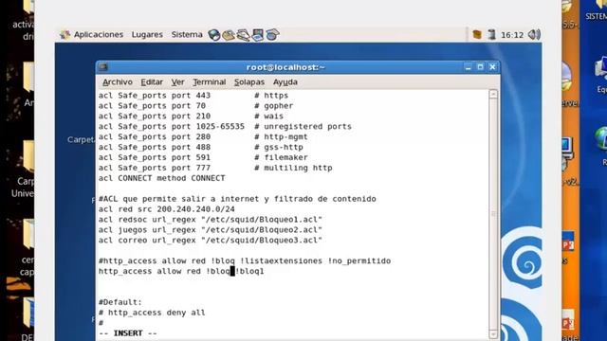Click the third launcher icon with the pencil
The height and width of the screenshot is (341, 607).
243,35
